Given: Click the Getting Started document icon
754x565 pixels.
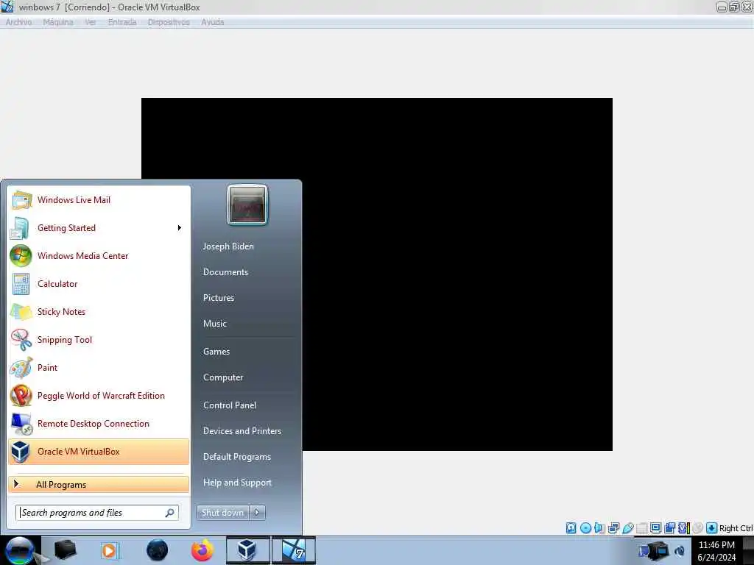Looking at the screenshot, I should click(20, 228).
